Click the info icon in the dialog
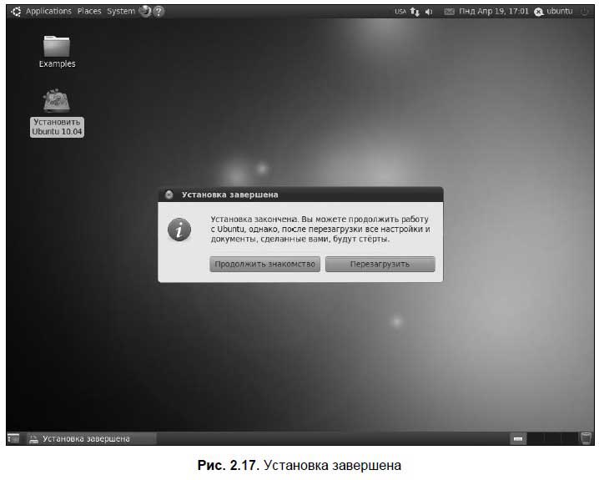Viewport: 599px width, 480px height. point(179,230)
